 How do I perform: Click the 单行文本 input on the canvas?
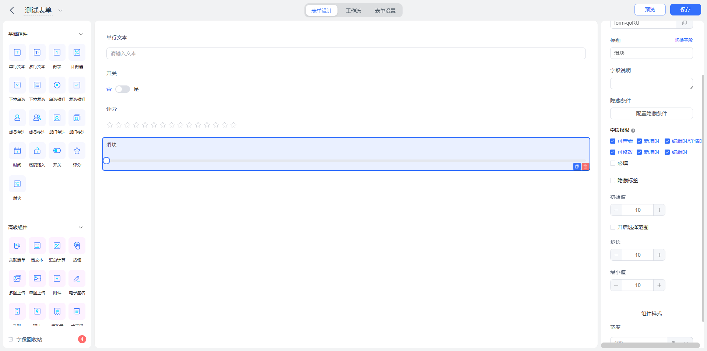346,53
